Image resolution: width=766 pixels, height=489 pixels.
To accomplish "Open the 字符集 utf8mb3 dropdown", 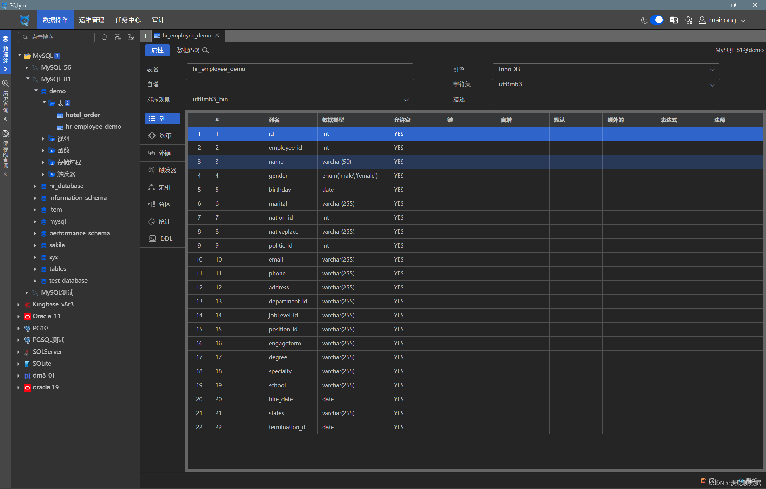I will [x=606, y=84].
